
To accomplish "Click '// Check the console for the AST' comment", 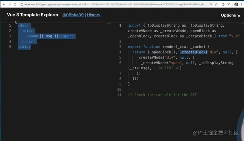I will pyautogui.click(x=162, y=95).
